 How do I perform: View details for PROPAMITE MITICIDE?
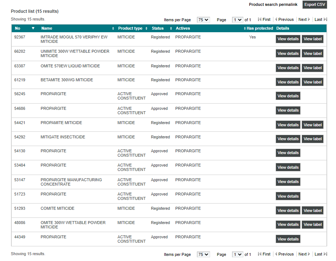click(x=288, y=125)
